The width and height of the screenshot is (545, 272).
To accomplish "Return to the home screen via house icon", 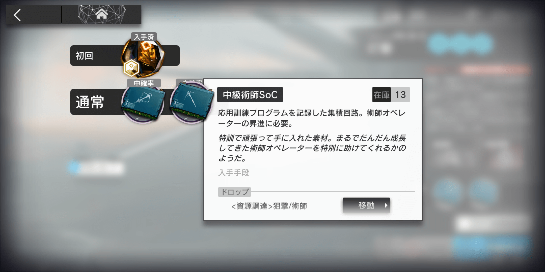I will pyautogui.click(x=102, y=14).
